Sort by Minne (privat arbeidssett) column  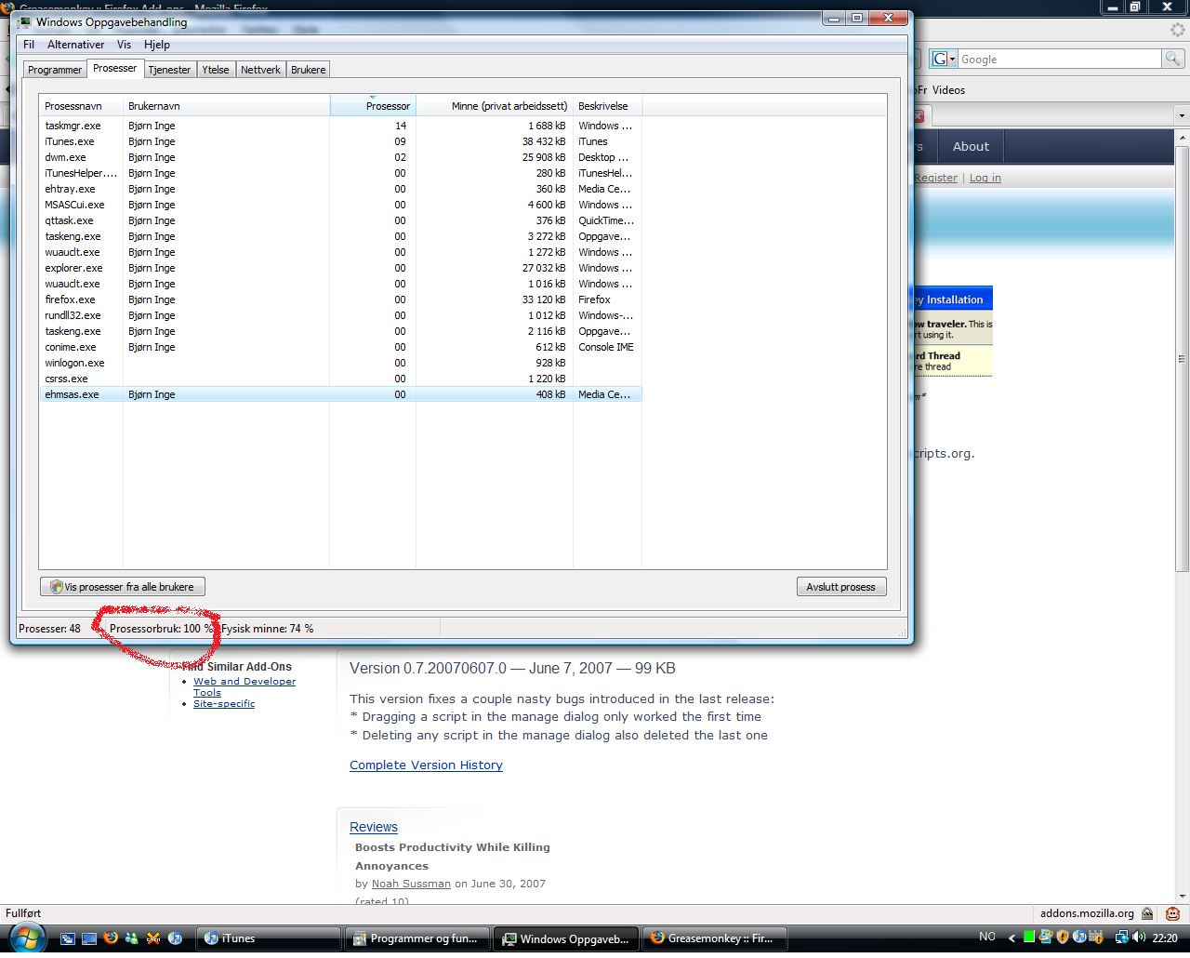(x=494, y=106)
